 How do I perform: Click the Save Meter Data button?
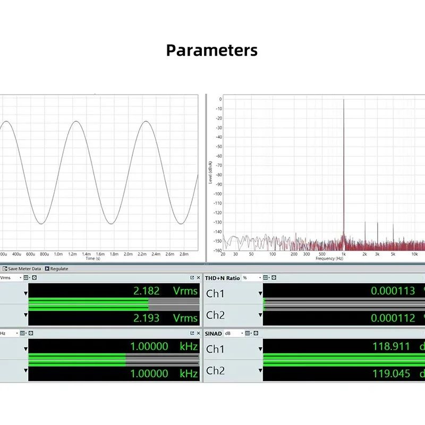tap(25, 269)
